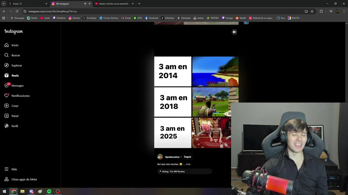Open tipsdecasino profile avatar
Image resolution: width=348 pixels, height=195 pixels.
[160, 157]
